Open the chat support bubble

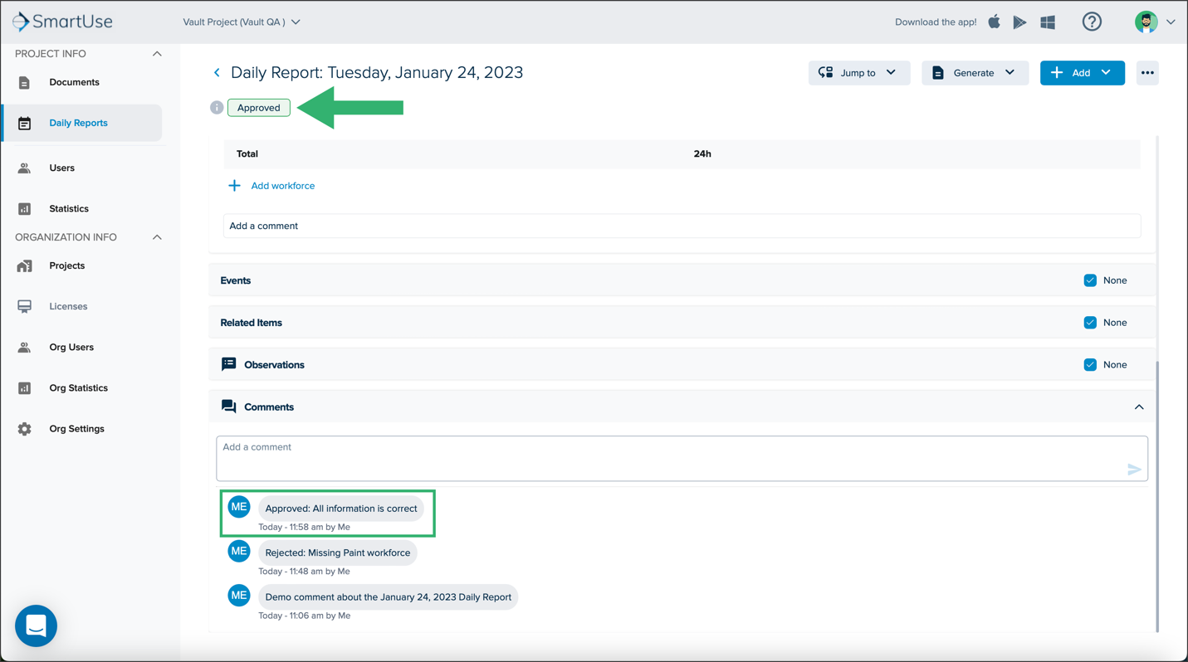pyautogui.click(x=36, y=626)
